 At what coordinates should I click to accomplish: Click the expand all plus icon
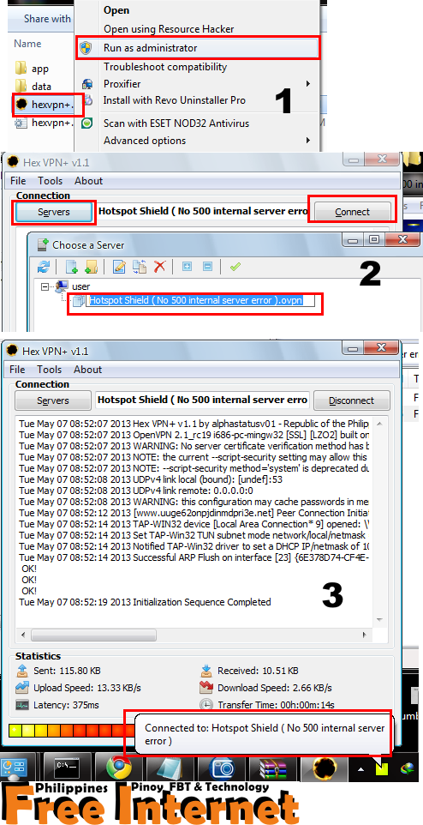[187, 267]
